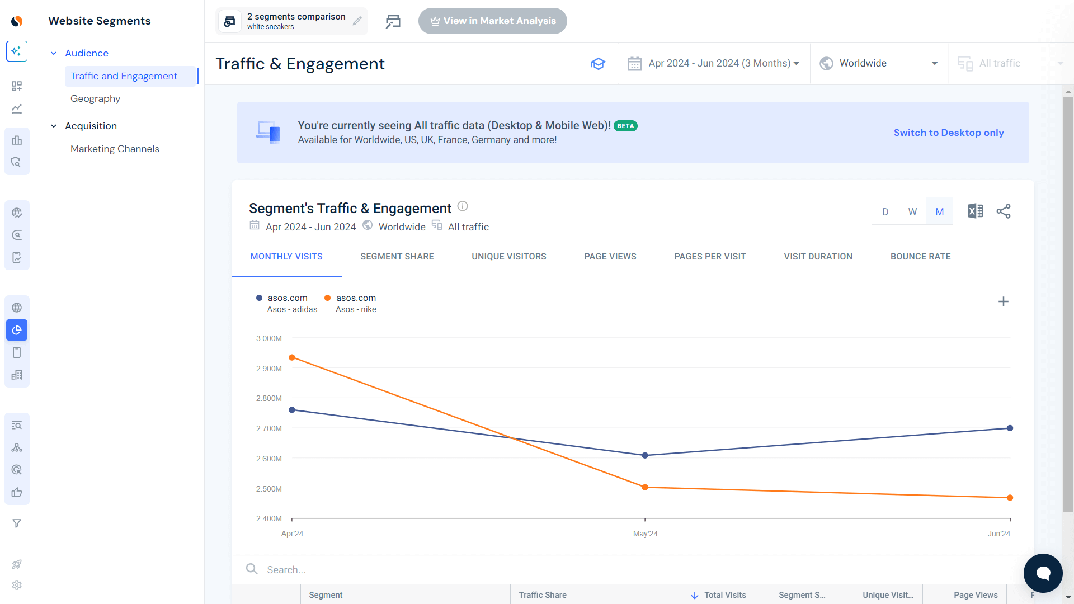Click the add (+) button on chart area
This screenshot has width=1074, height=604.
tap(1003, 301)
